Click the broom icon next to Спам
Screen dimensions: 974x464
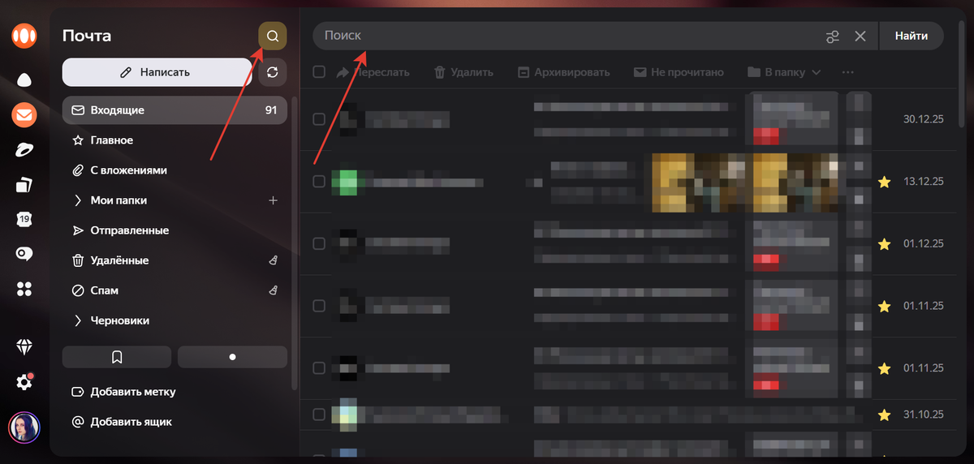tap(274, 290)
